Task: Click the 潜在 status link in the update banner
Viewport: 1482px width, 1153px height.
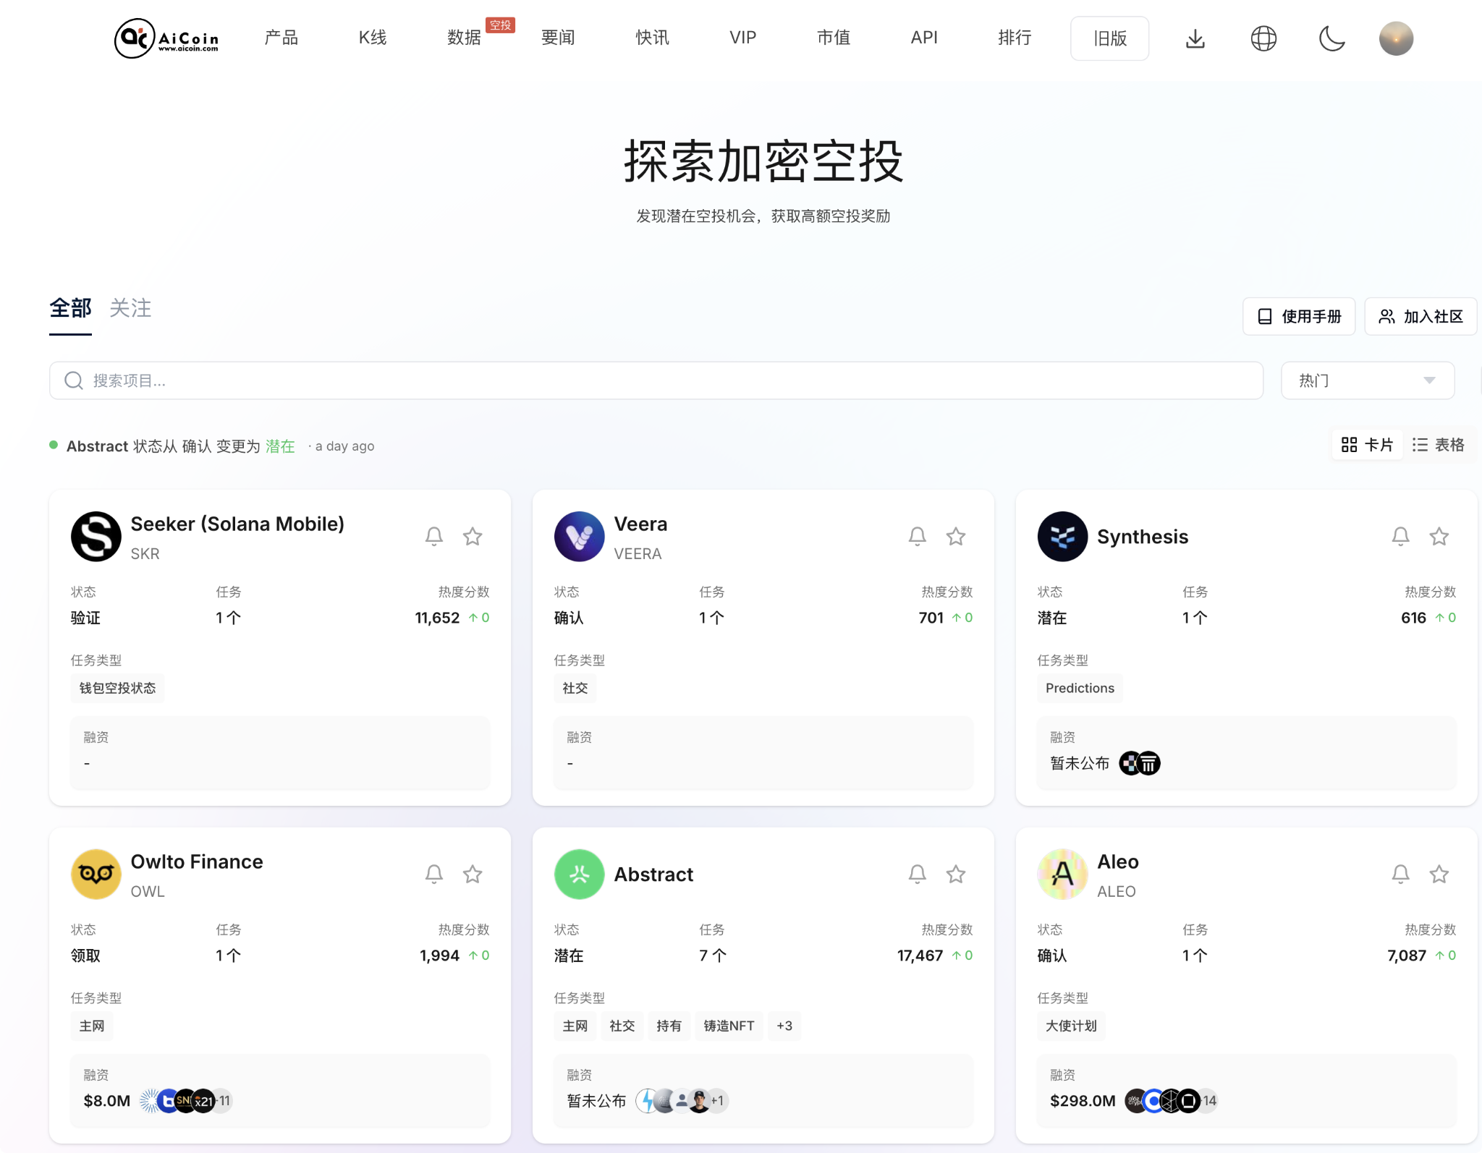Action: tap(280, 446)
